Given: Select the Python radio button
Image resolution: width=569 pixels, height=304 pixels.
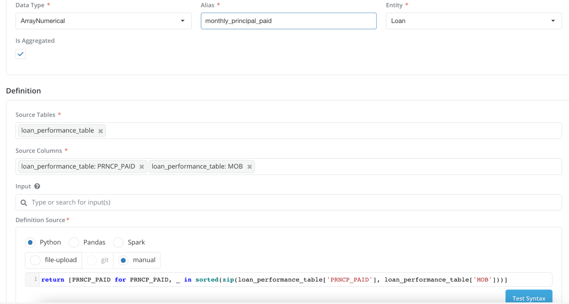Looking at the screenshot, I should (30, 242).
